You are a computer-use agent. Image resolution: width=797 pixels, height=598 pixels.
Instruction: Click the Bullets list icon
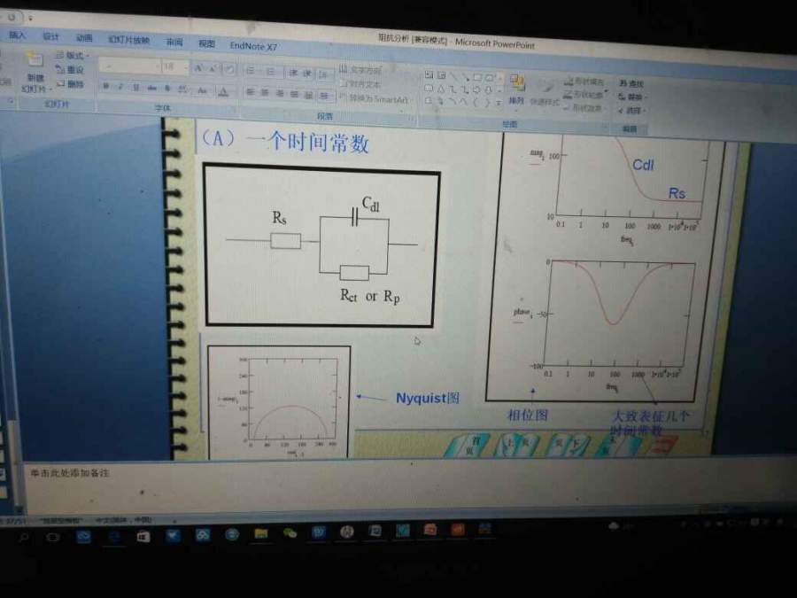point(251,71)
